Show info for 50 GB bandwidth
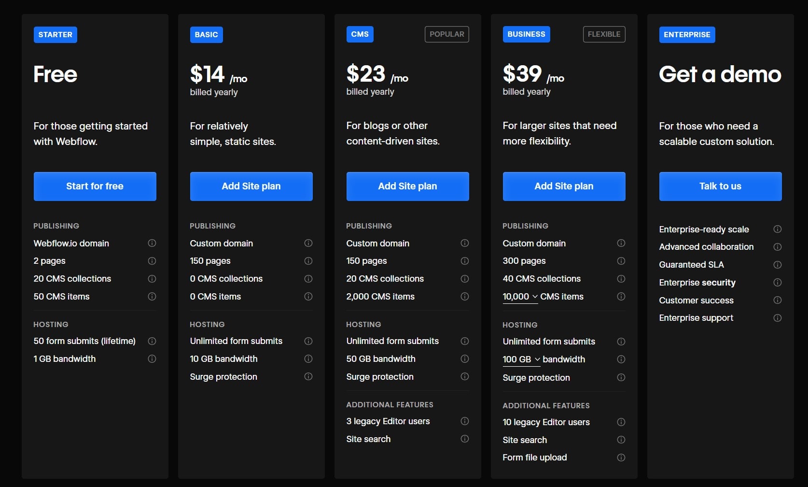808x487 pixels. coord(465,358)
